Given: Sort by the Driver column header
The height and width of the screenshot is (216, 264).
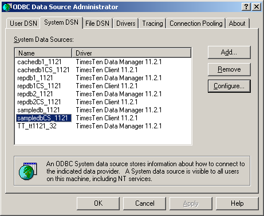Looking at the screenshot, I should tap(132, 53).
